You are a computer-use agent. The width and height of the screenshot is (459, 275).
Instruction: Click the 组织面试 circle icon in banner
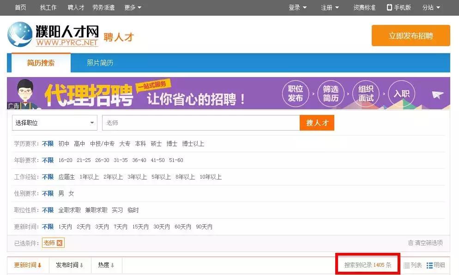[366, 93]
